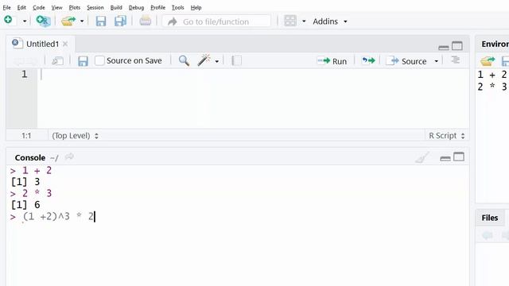Screen dimensions: 509x286
Task: Click the Code Tools magic wand icon
Action: pos(204,60)
